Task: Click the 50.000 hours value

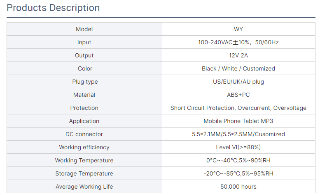Action: point(238,187)
